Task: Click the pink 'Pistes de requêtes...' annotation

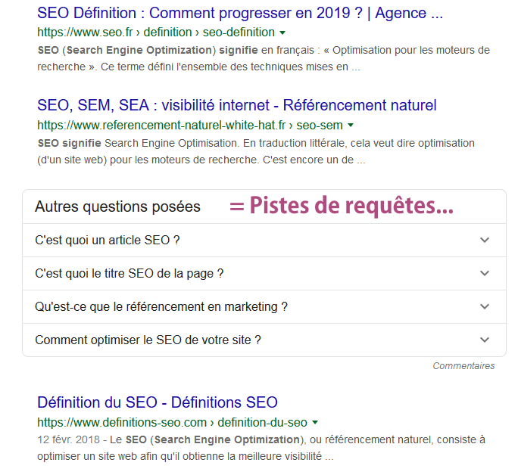Action: tap(342, 206)
